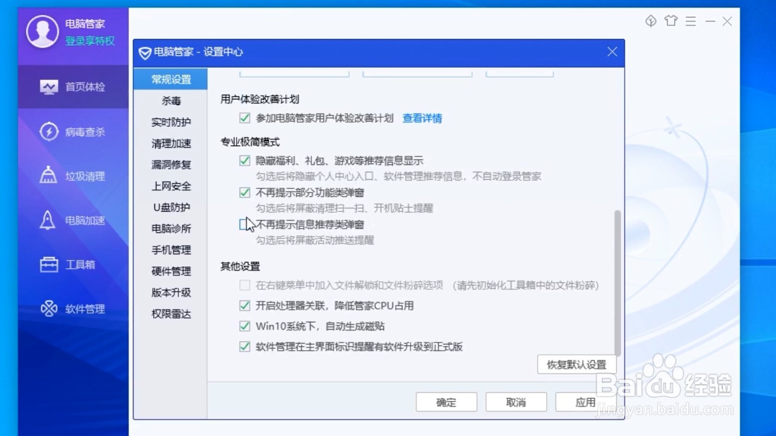The image size is (776, 436).
Task: Close the main 电脑管家 window
Action: pyautogui.click(x=727, y=21)
